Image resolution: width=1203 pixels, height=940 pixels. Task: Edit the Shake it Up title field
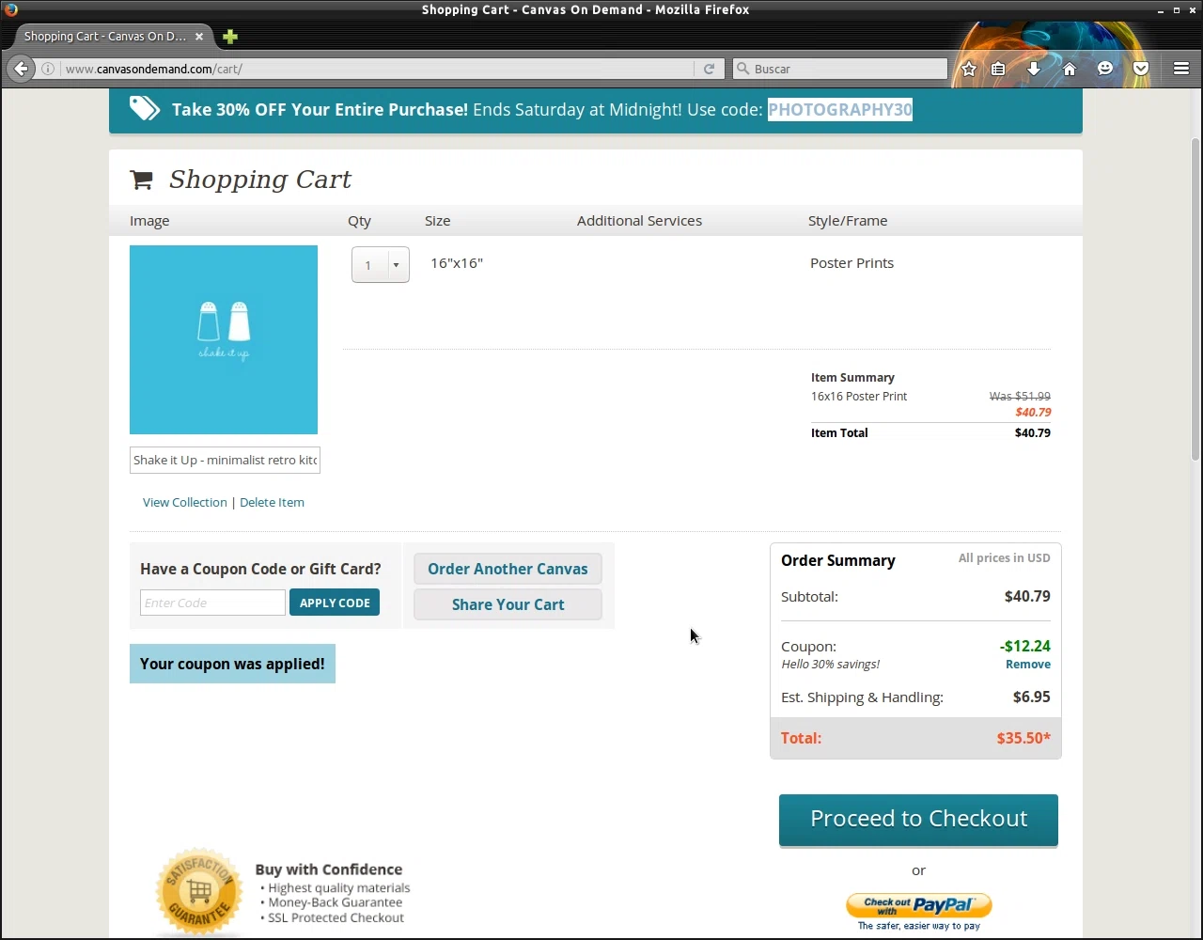click(225, 460)
